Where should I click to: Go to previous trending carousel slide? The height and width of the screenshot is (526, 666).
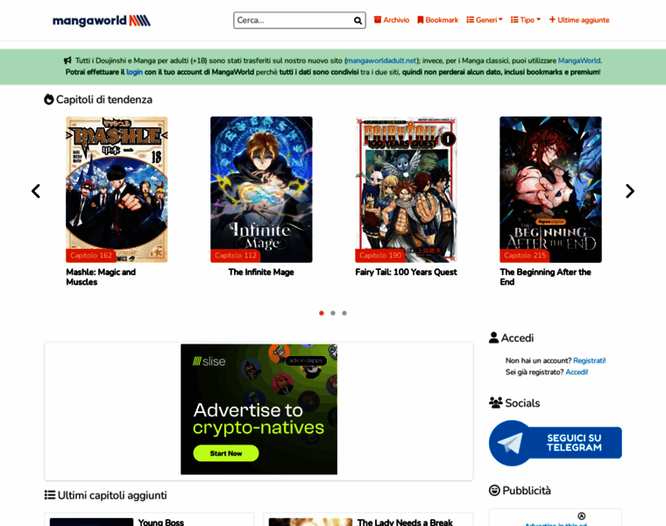[36, 191]
